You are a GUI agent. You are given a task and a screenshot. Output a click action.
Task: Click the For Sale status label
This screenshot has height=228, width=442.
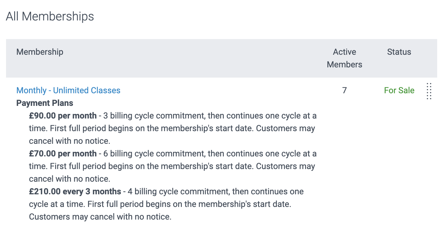(x=399, y=90)
